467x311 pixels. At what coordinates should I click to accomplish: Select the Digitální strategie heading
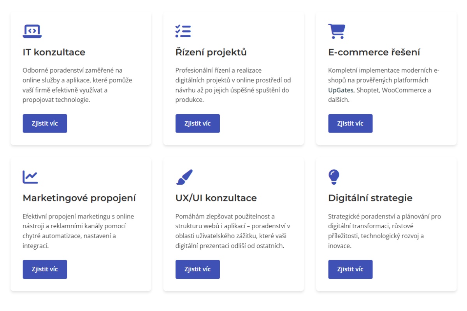[370, 198]
